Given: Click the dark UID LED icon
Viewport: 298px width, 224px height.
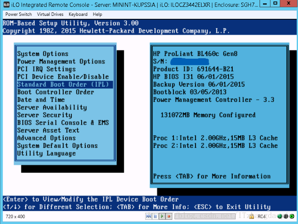Looking at the screenshot, I should pos(286,216).
